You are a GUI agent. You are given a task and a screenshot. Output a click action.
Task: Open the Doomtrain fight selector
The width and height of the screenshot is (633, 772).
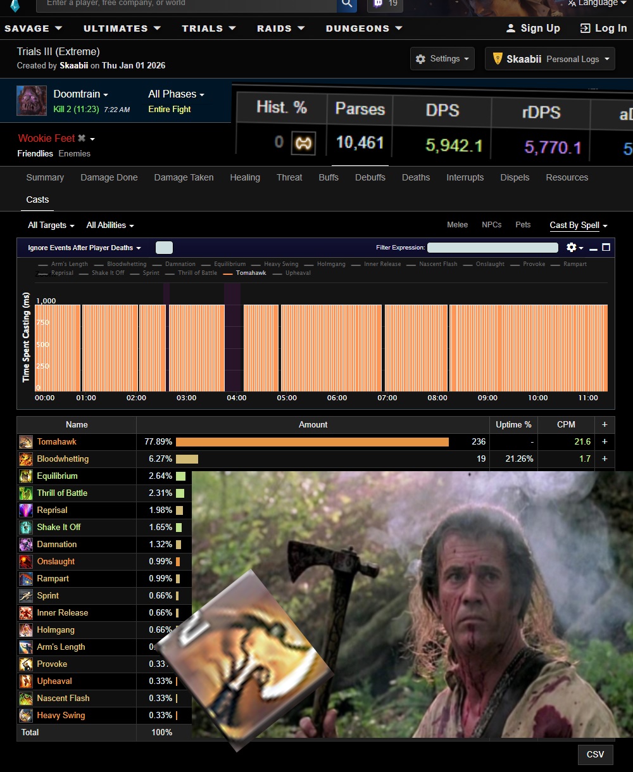81,94
